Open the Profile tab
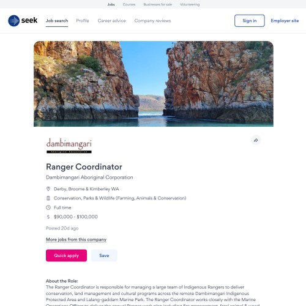The height and width of the screenshot is (306, 306). click(83, 21)
